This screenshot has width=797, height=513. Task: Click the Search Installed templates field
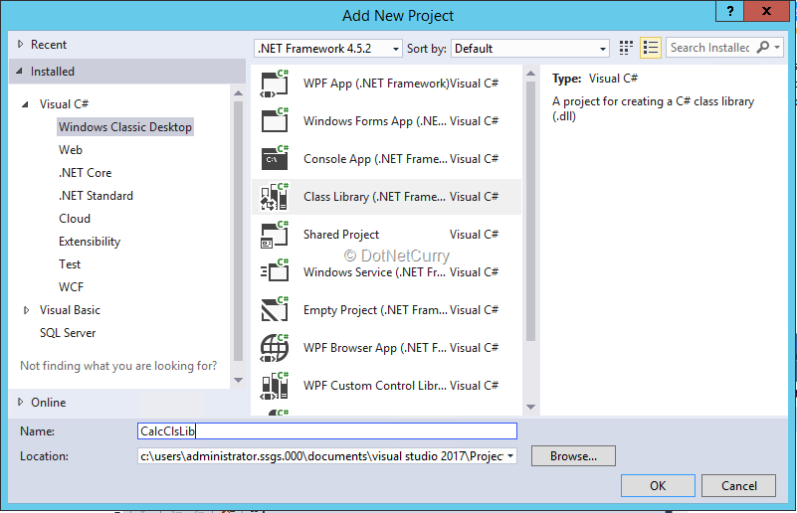click(x=710, y=48)
